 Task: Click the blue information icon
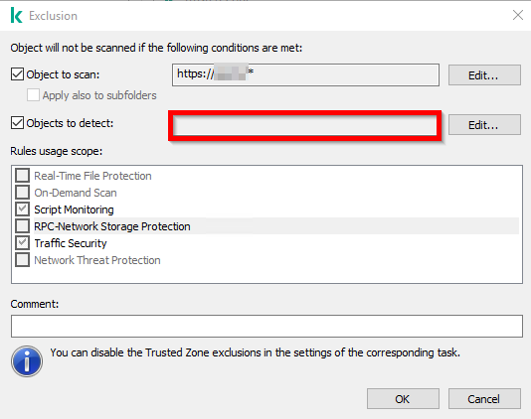click(27, 361)
